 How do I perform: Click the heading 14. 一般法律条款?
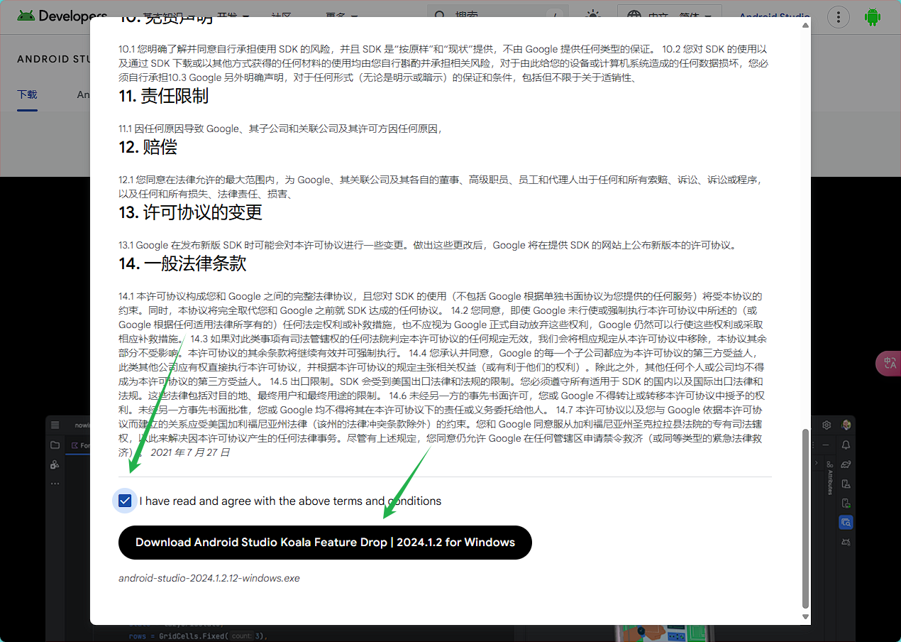pyautogui.click(x=182, y=263)
